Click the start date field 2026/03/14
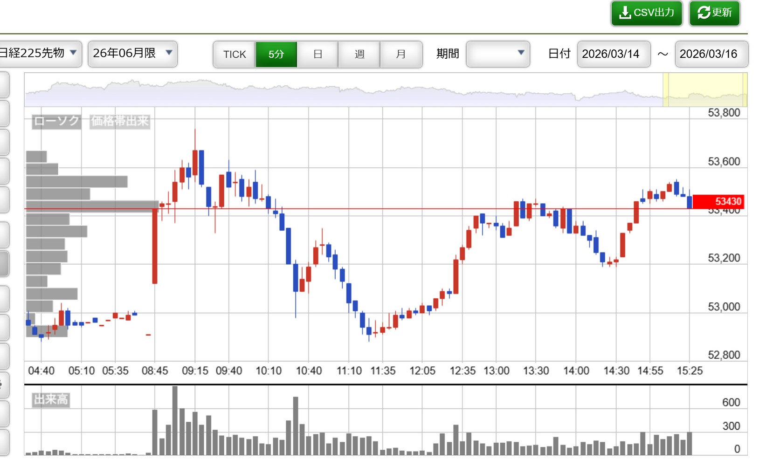This screenshot has width=759, height=466. coord(614,54)
